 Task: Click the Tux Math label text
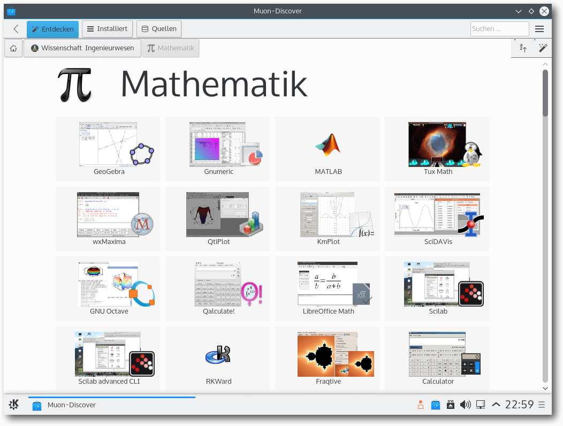coord(438,172)
